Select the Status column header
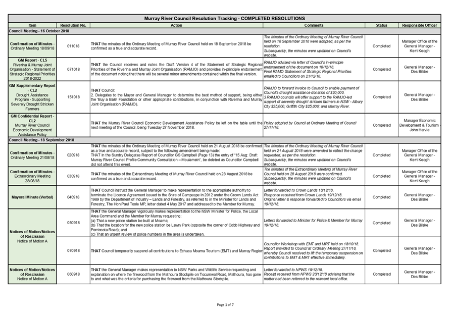Screen dimensions: 451x316 point(381,25)
